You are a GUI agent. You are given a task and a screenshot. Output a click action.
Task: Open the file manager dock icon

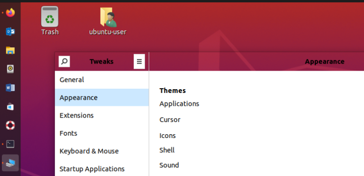[x=10, y=50]
